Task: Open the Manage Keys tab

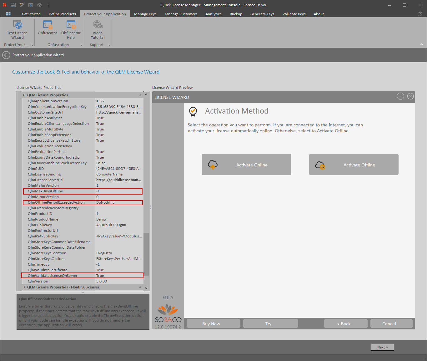Action: point(145,14)
